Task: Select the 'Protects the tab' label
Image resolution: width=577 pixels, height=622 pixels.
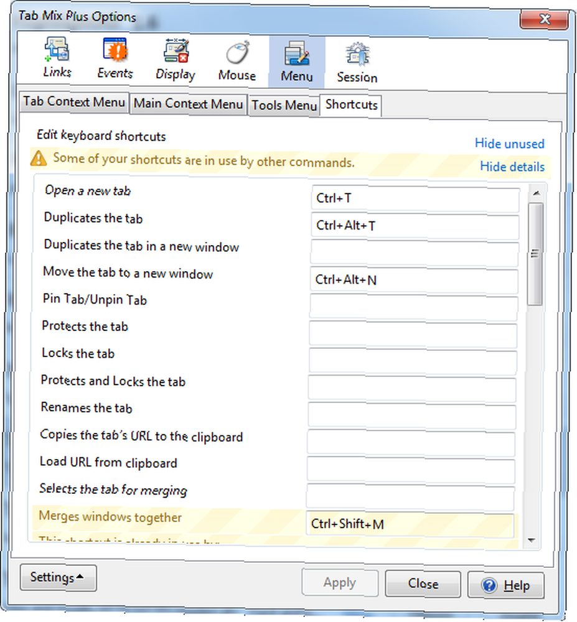Action: [x=85, y=326]
